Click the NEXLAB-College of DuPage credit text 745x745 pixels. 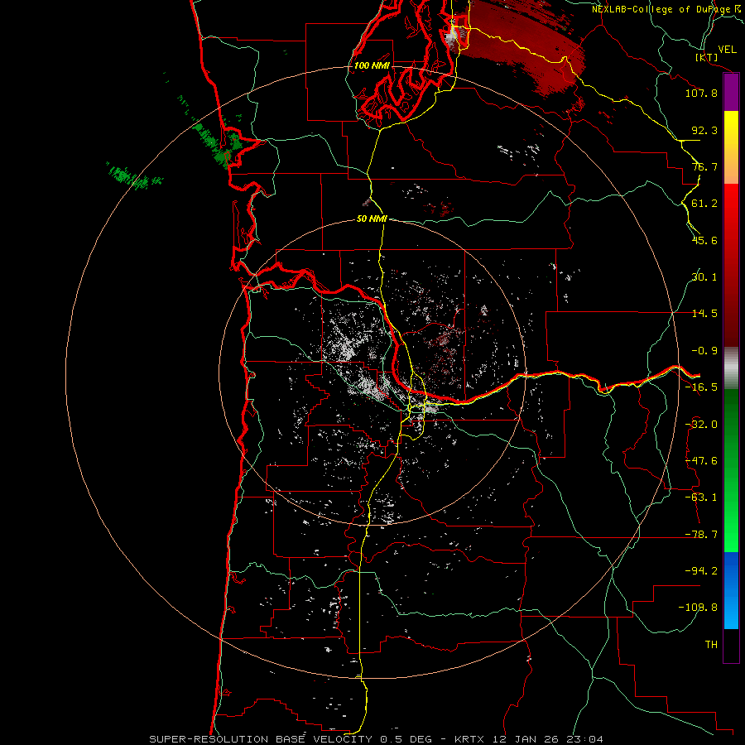tap(666, 9)
